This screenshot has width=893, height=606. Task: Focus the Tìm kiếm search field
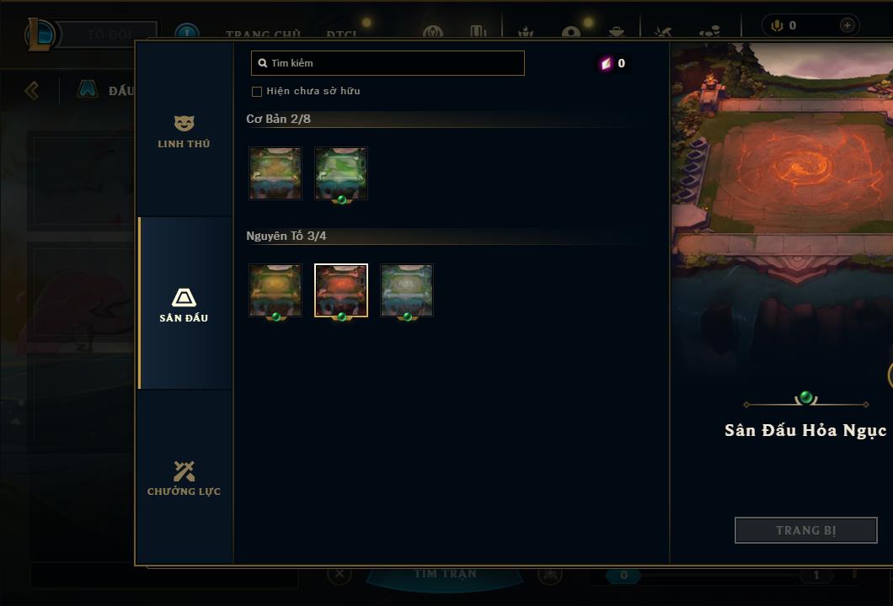[x=388, y=63]
